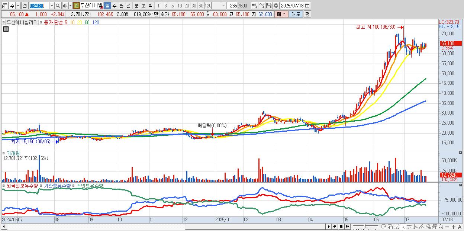Click the fast-forward button in replay controls
464x231 pixels.
tap(347, 227)
